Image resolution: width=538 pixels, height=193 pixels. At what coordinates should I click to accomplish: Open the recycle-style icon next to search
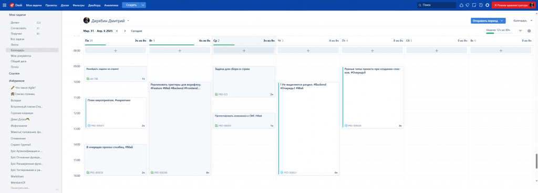tap(461, 5)
